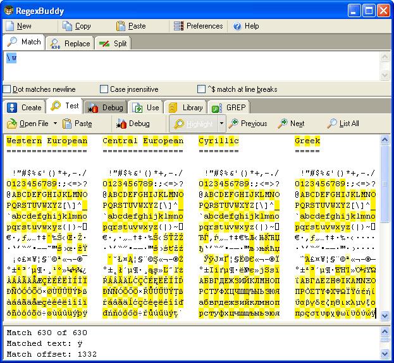Viewport: 394px width, 363px height.
Task: Click the List All magnifier icon
Action: tap(332, 124)
